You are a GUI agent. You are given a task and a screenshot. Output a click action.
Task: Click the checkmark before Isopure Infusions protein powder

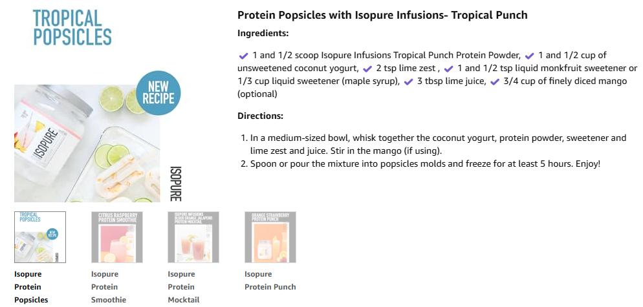pos(243,56)
